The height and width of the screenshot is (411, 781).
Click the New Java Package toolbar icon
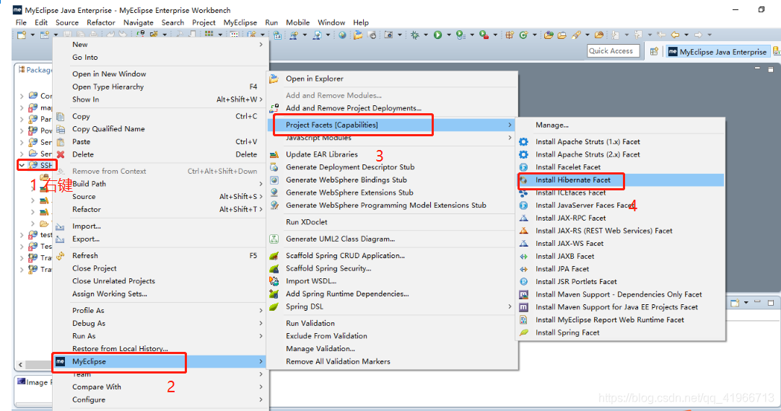pyautogui.click(x=510, y=35)
